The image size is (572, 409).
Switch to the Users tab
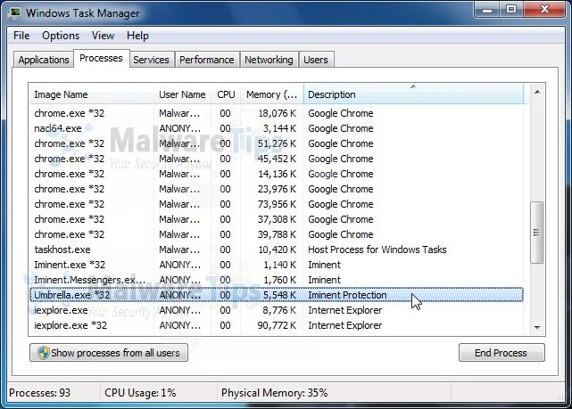pyautogui.click(x=316, y=60)
